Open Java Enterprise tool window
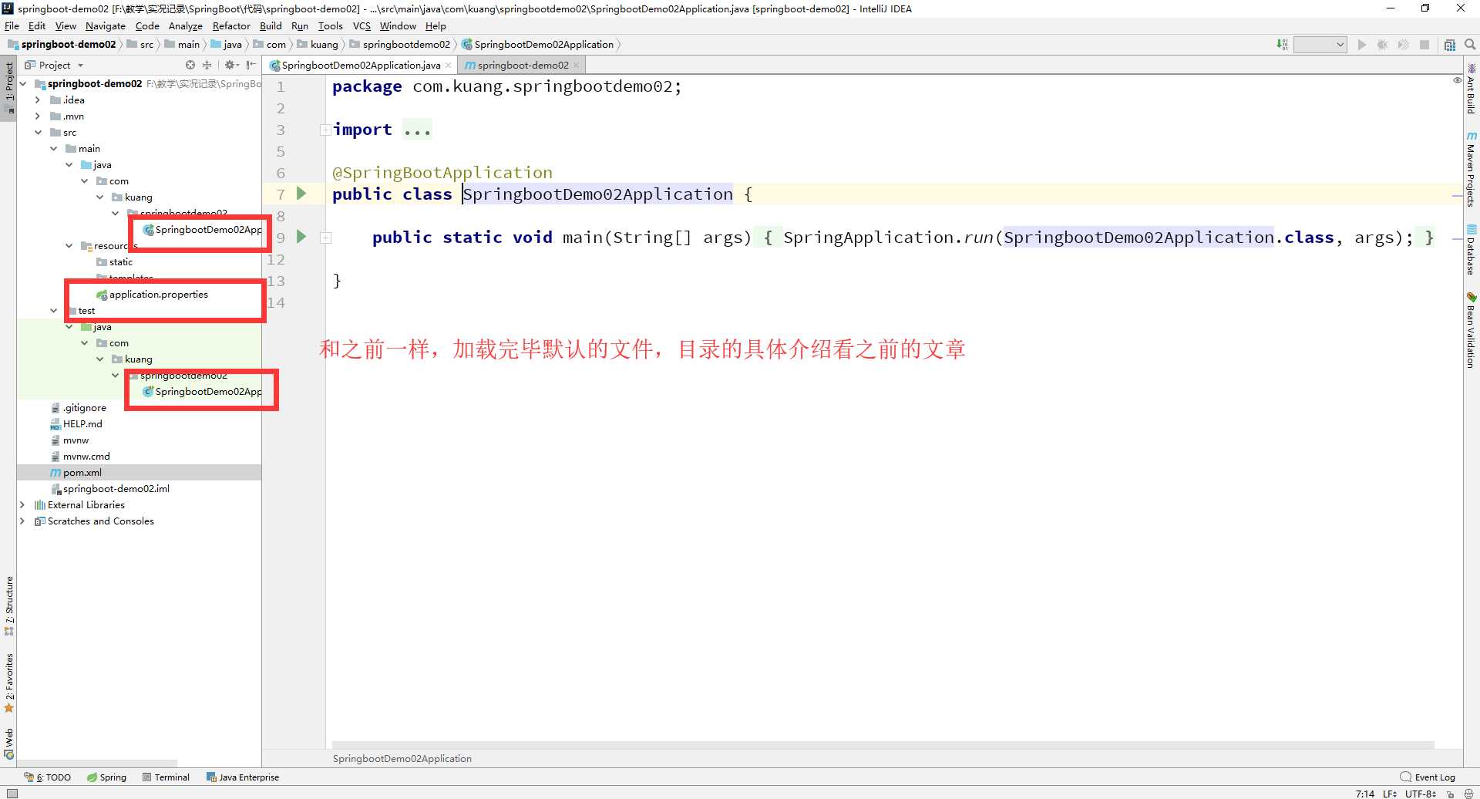This screenshot has height=799, width=1480. (x=243, y=777)
